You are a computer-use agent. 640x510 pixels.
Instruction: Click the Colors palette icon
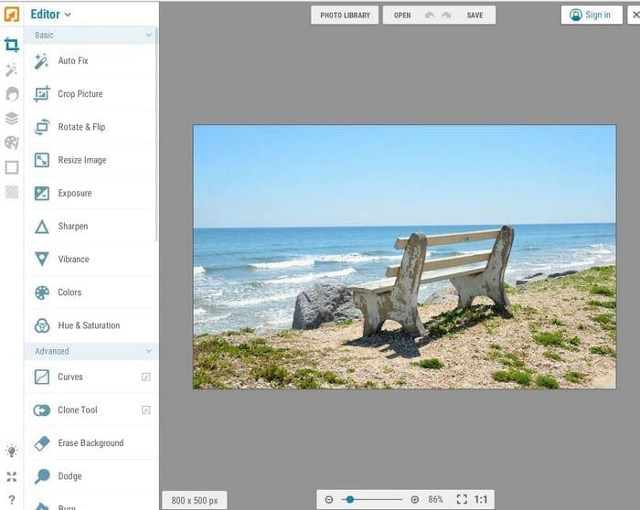pyautogui.click(x=42, y=292)
